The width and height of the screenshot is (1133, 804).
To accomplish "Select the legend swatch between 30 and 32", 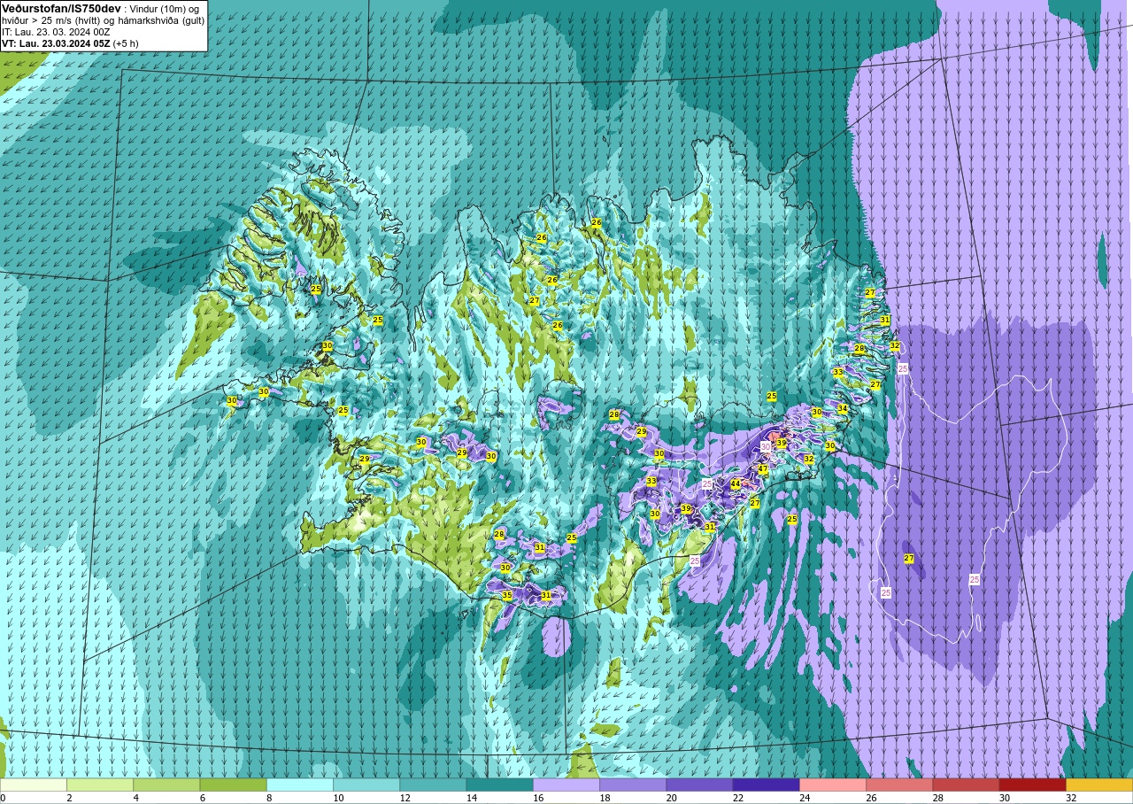I will pos(1032,785).
